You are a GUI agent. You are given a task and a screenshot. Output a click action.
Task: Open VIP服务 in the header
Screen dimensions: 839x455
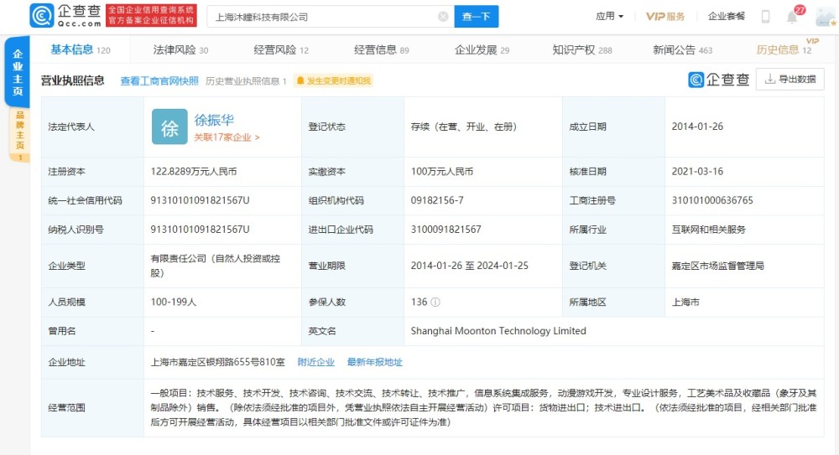click(665, 17)
